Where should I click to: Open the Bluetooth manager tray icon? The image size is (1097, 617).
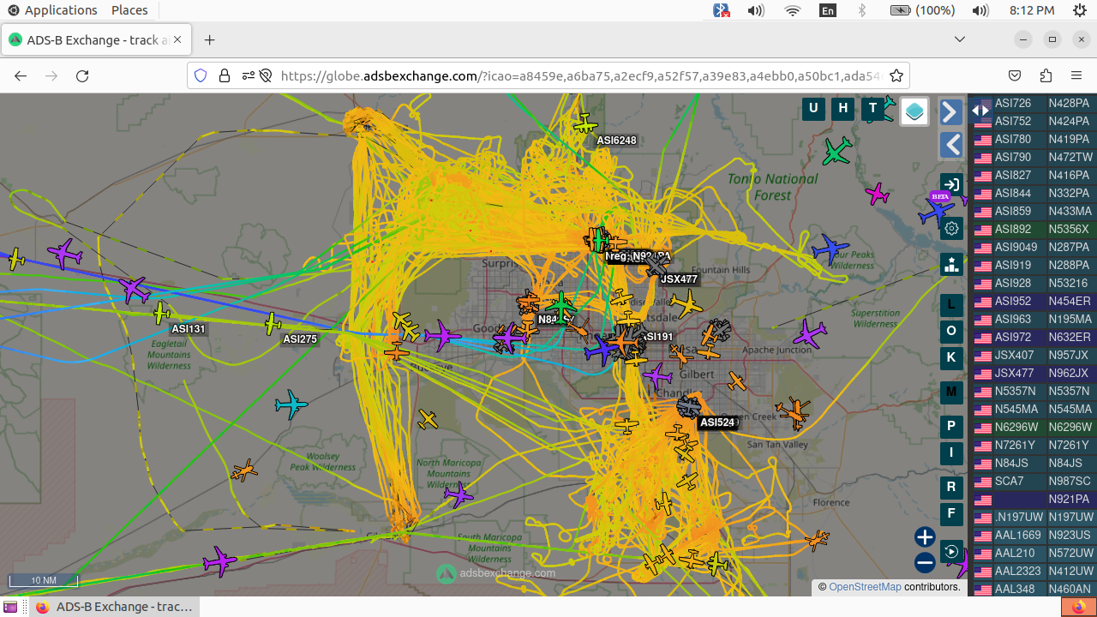click(x=722, y=10)
